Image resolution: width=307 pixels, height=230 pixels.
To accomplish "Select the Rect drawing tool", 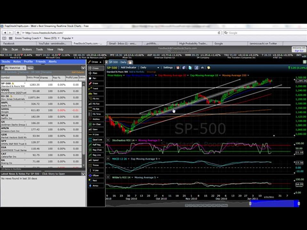I will pyautogui.click(x=96, y=180).
